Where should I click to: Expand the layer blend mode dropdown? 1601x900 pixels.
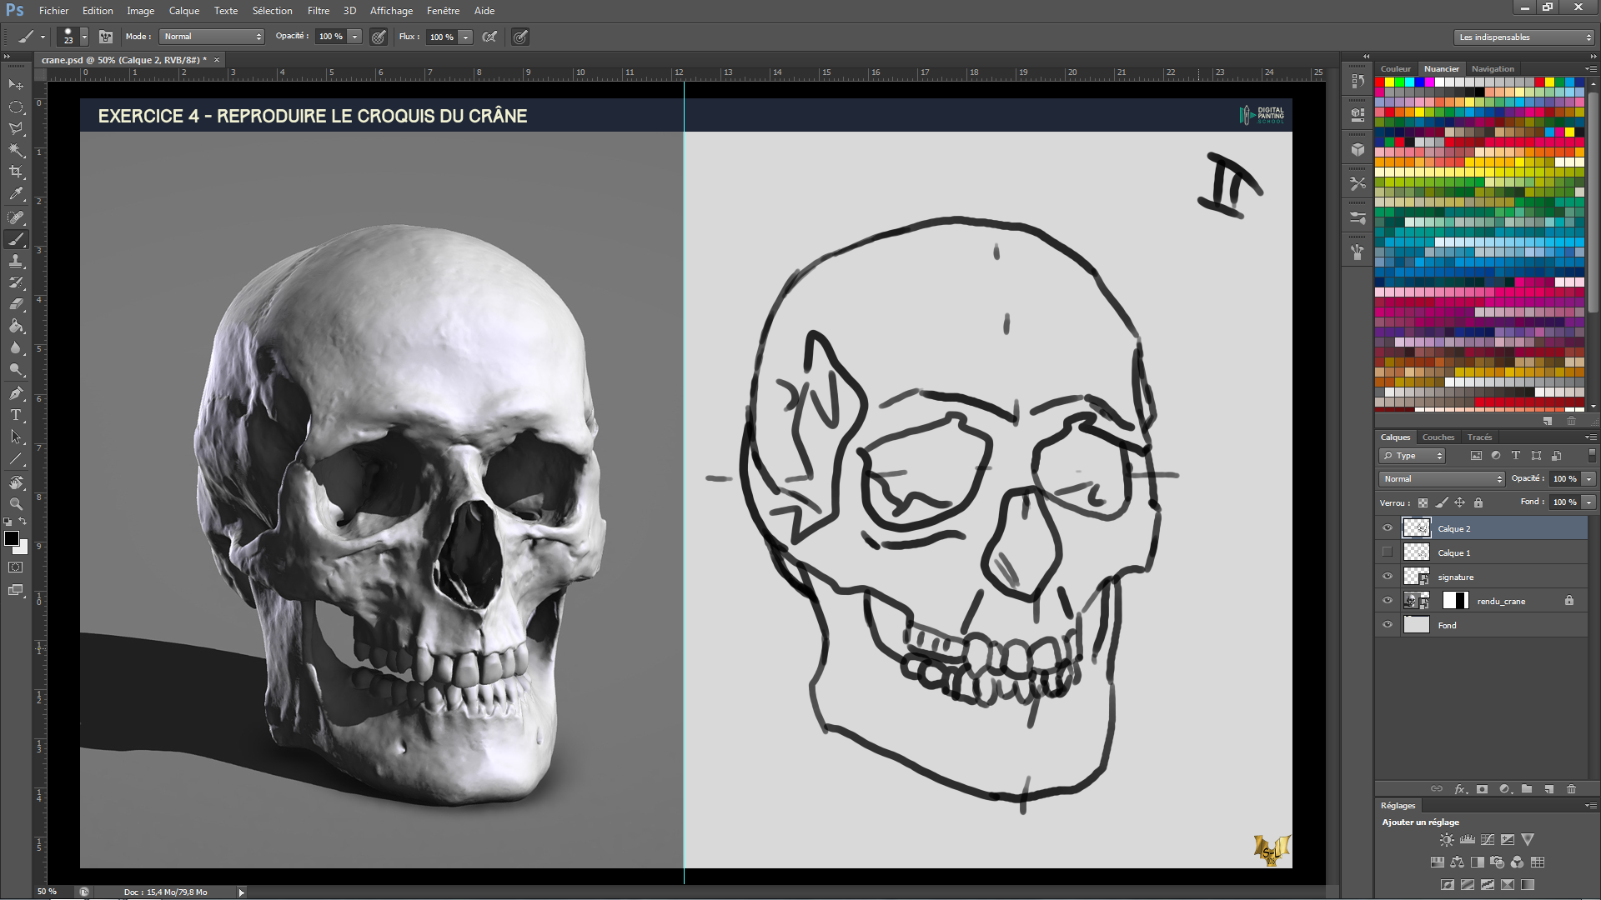coord(1442,479)
